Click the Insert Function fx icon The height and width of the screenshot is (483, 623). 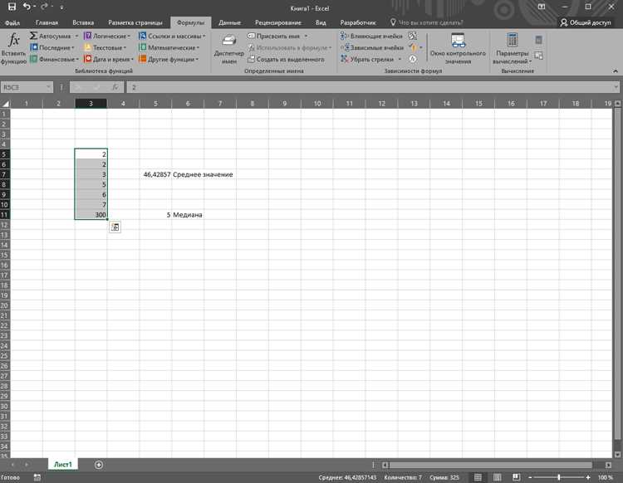click(13, 41)
